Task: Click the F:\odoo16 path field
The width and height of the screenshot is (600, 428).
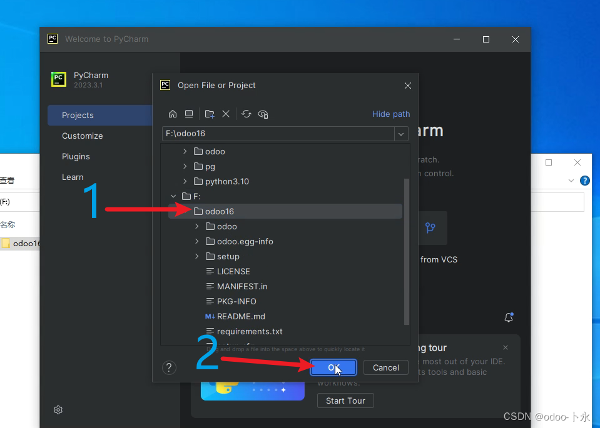Action: tap(278, 134)
